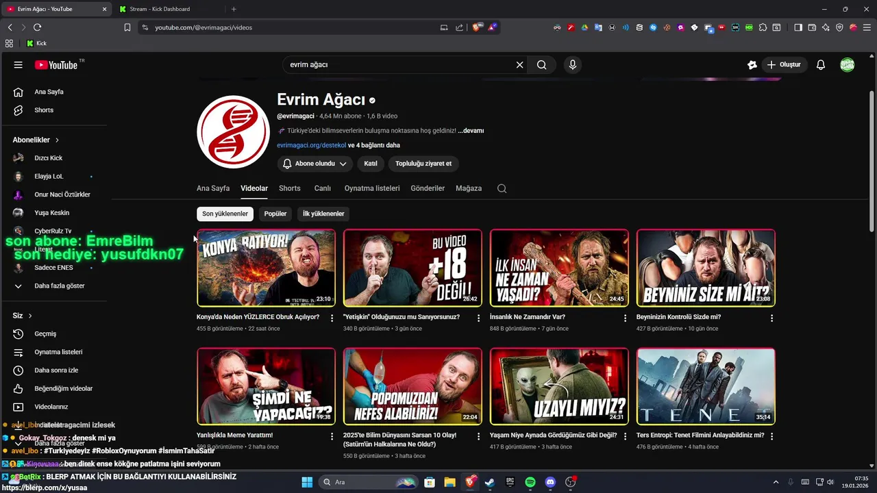877x493 pixels.
Task: Open +18 Değil video thumbnail
Action: [413, 268]
